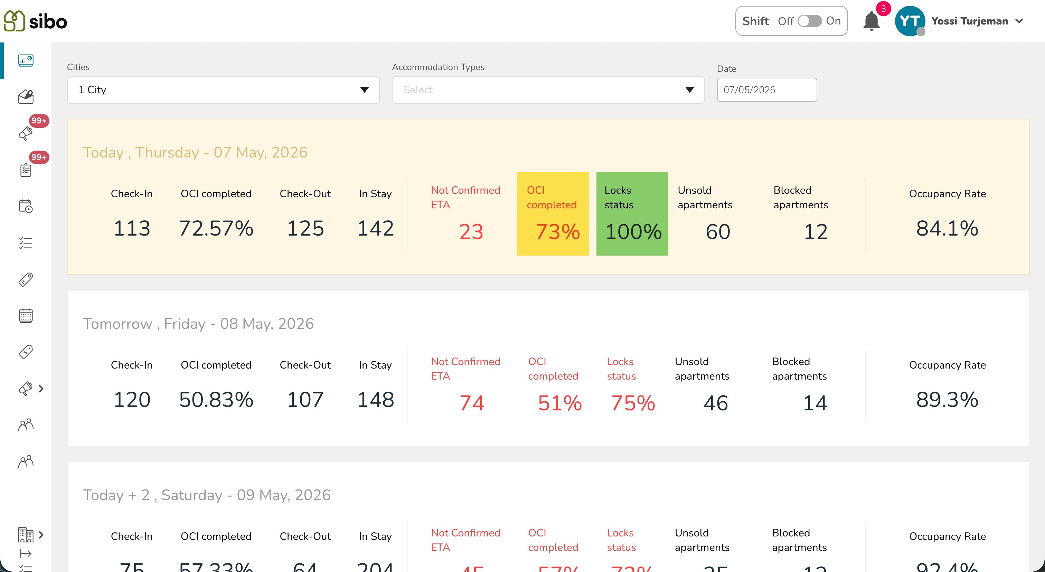Click the Today + 2 Saturday heading
The width and height of the screenshot is (1045, 572).
[x=207, y=495]
